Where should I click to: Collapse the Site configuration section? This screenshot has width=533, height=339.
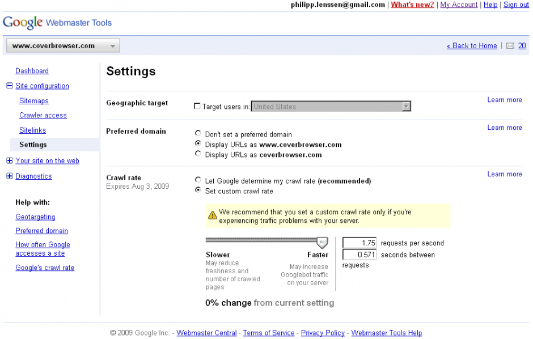click(x=10, y=86)
